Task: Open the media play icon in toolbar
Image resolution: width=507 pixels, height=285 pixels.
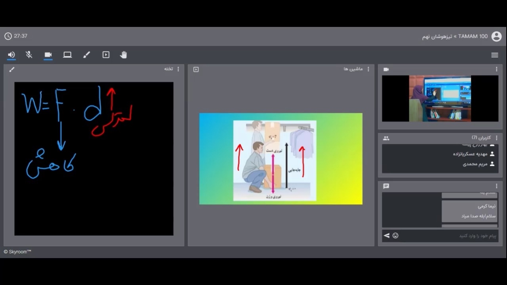Action: click(x=106, y=55)
